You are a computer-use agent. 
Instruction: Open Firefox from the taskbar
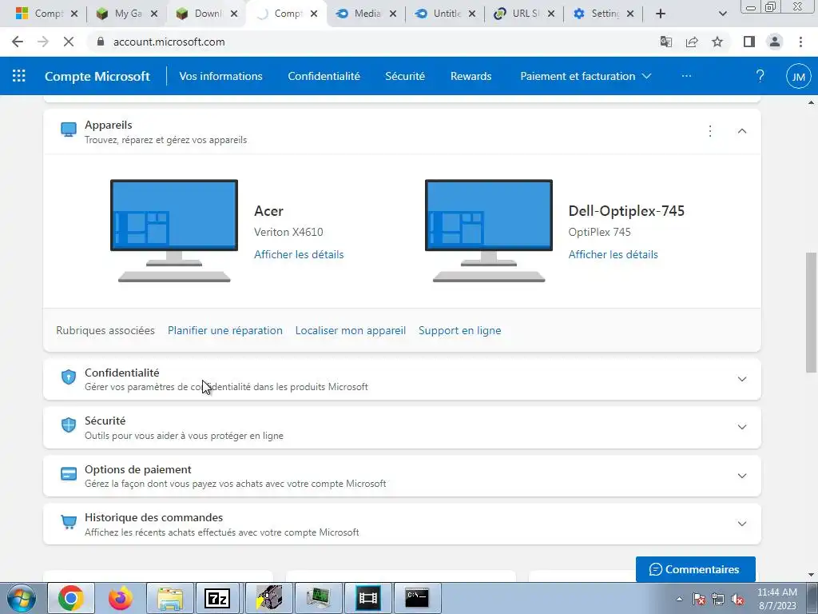tap(121, 598)
